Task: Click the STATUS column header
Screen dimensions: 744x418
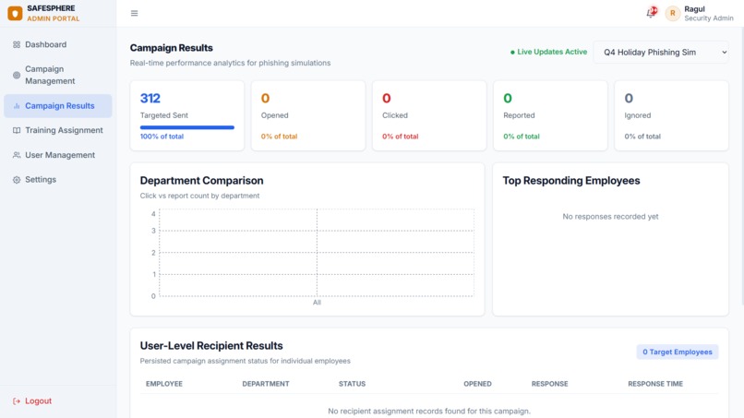Action: [x=352, y=384]
